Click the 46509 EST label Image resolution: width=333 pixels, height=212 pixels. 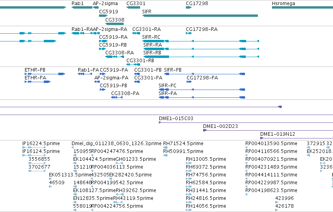pyautogui.click(x=57, y=183)
